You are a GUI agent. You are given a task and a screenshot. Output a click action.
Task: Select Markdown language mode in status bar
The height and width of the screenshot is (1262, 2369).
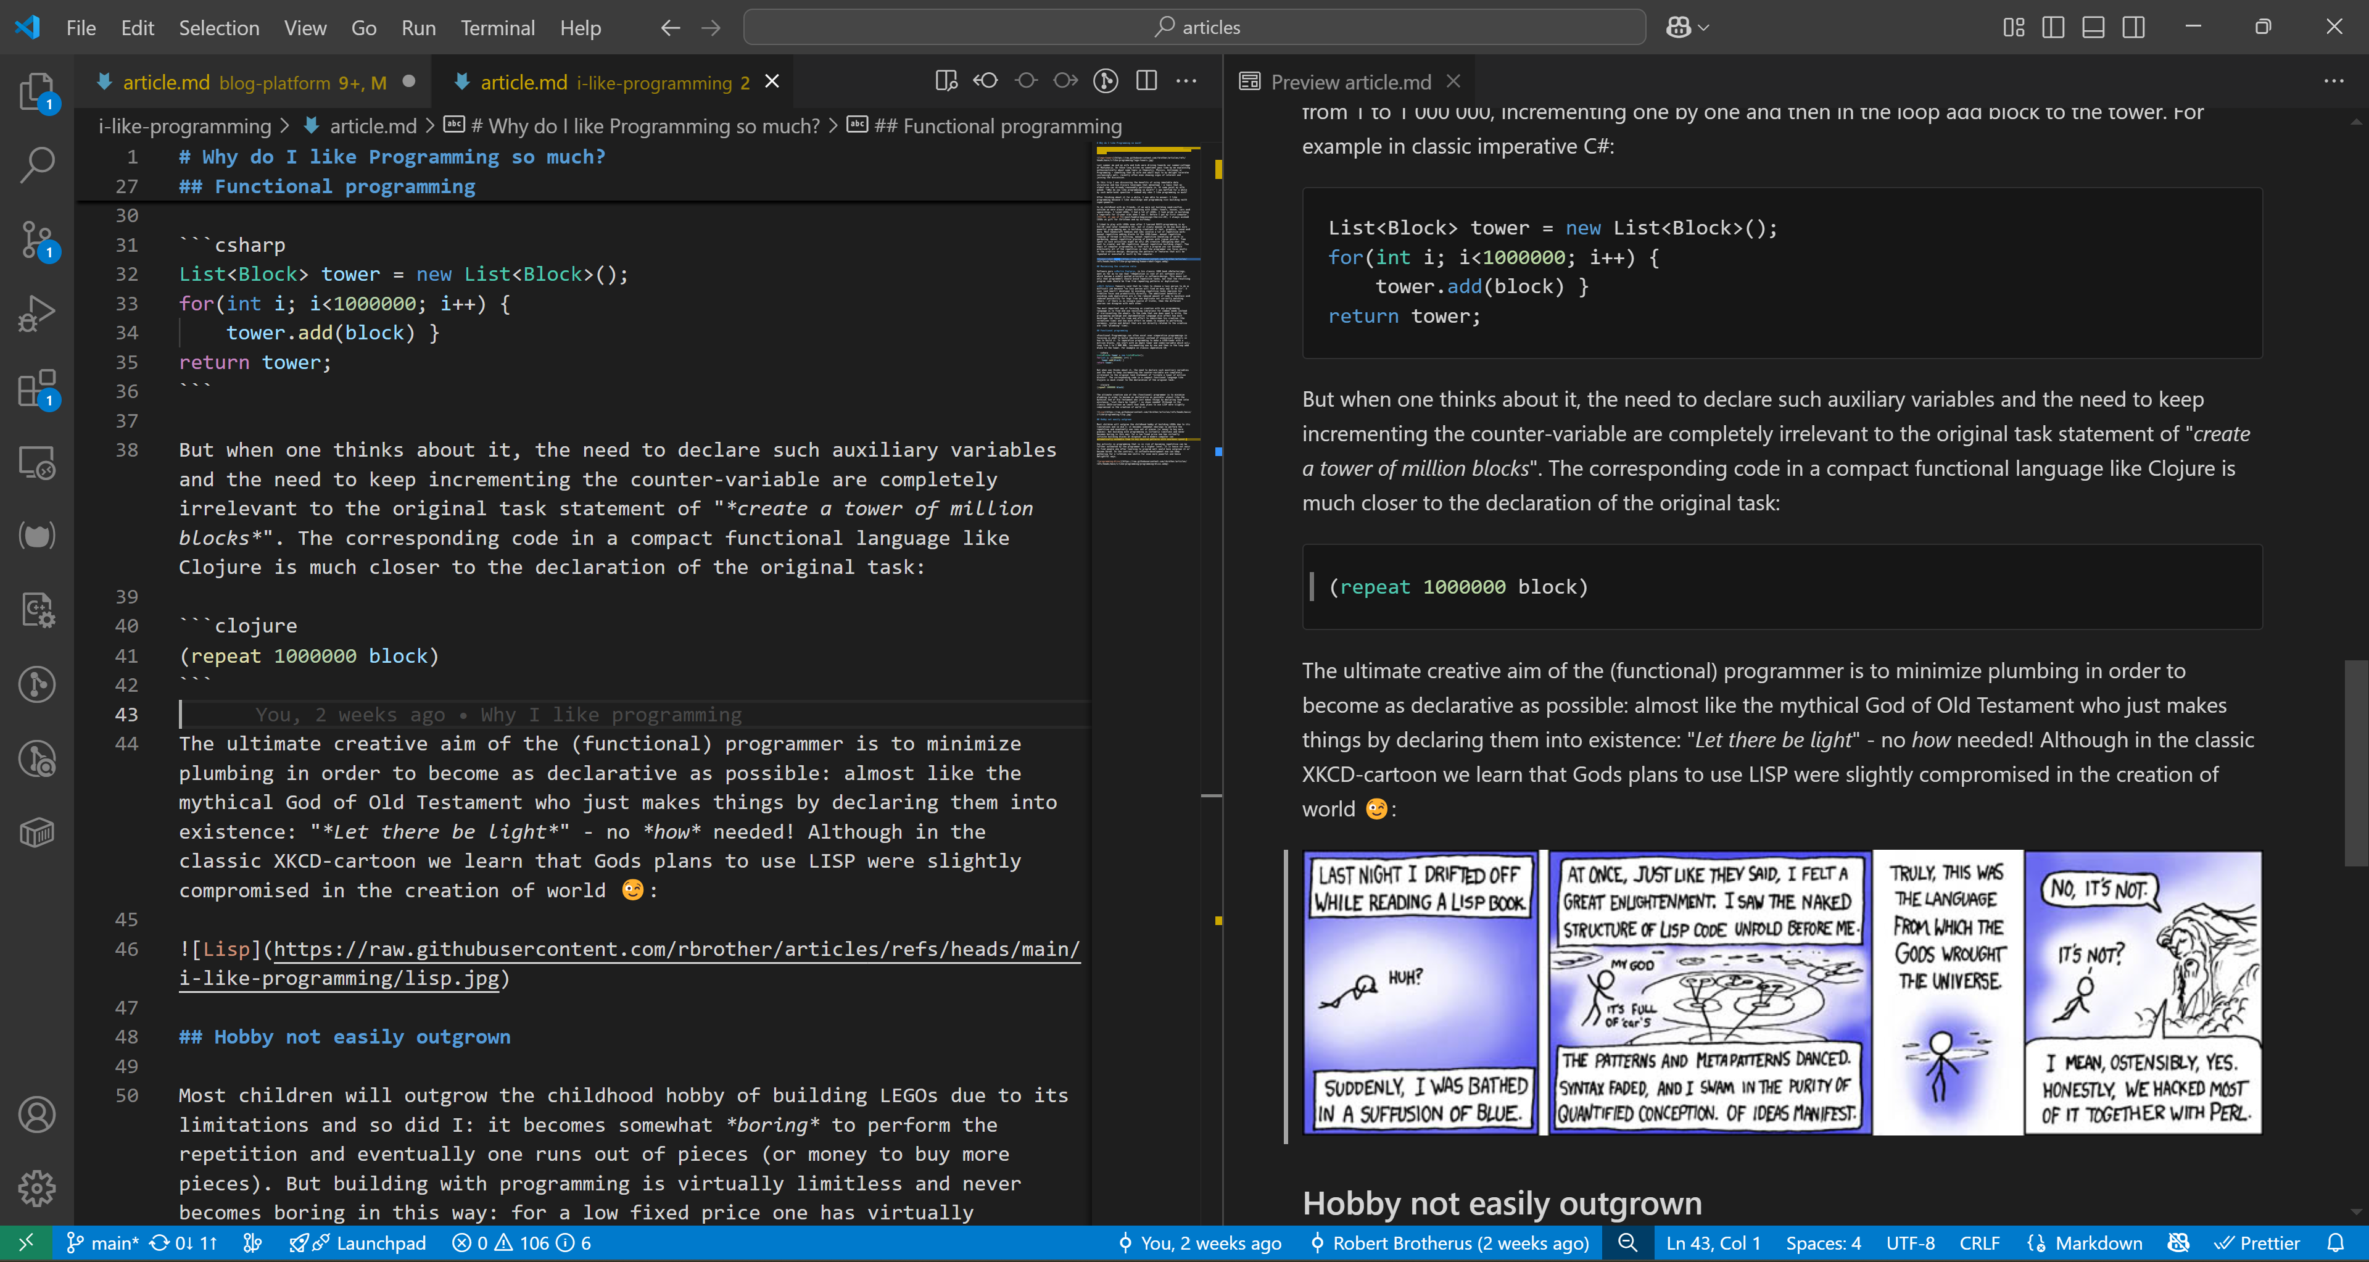2098,1243
